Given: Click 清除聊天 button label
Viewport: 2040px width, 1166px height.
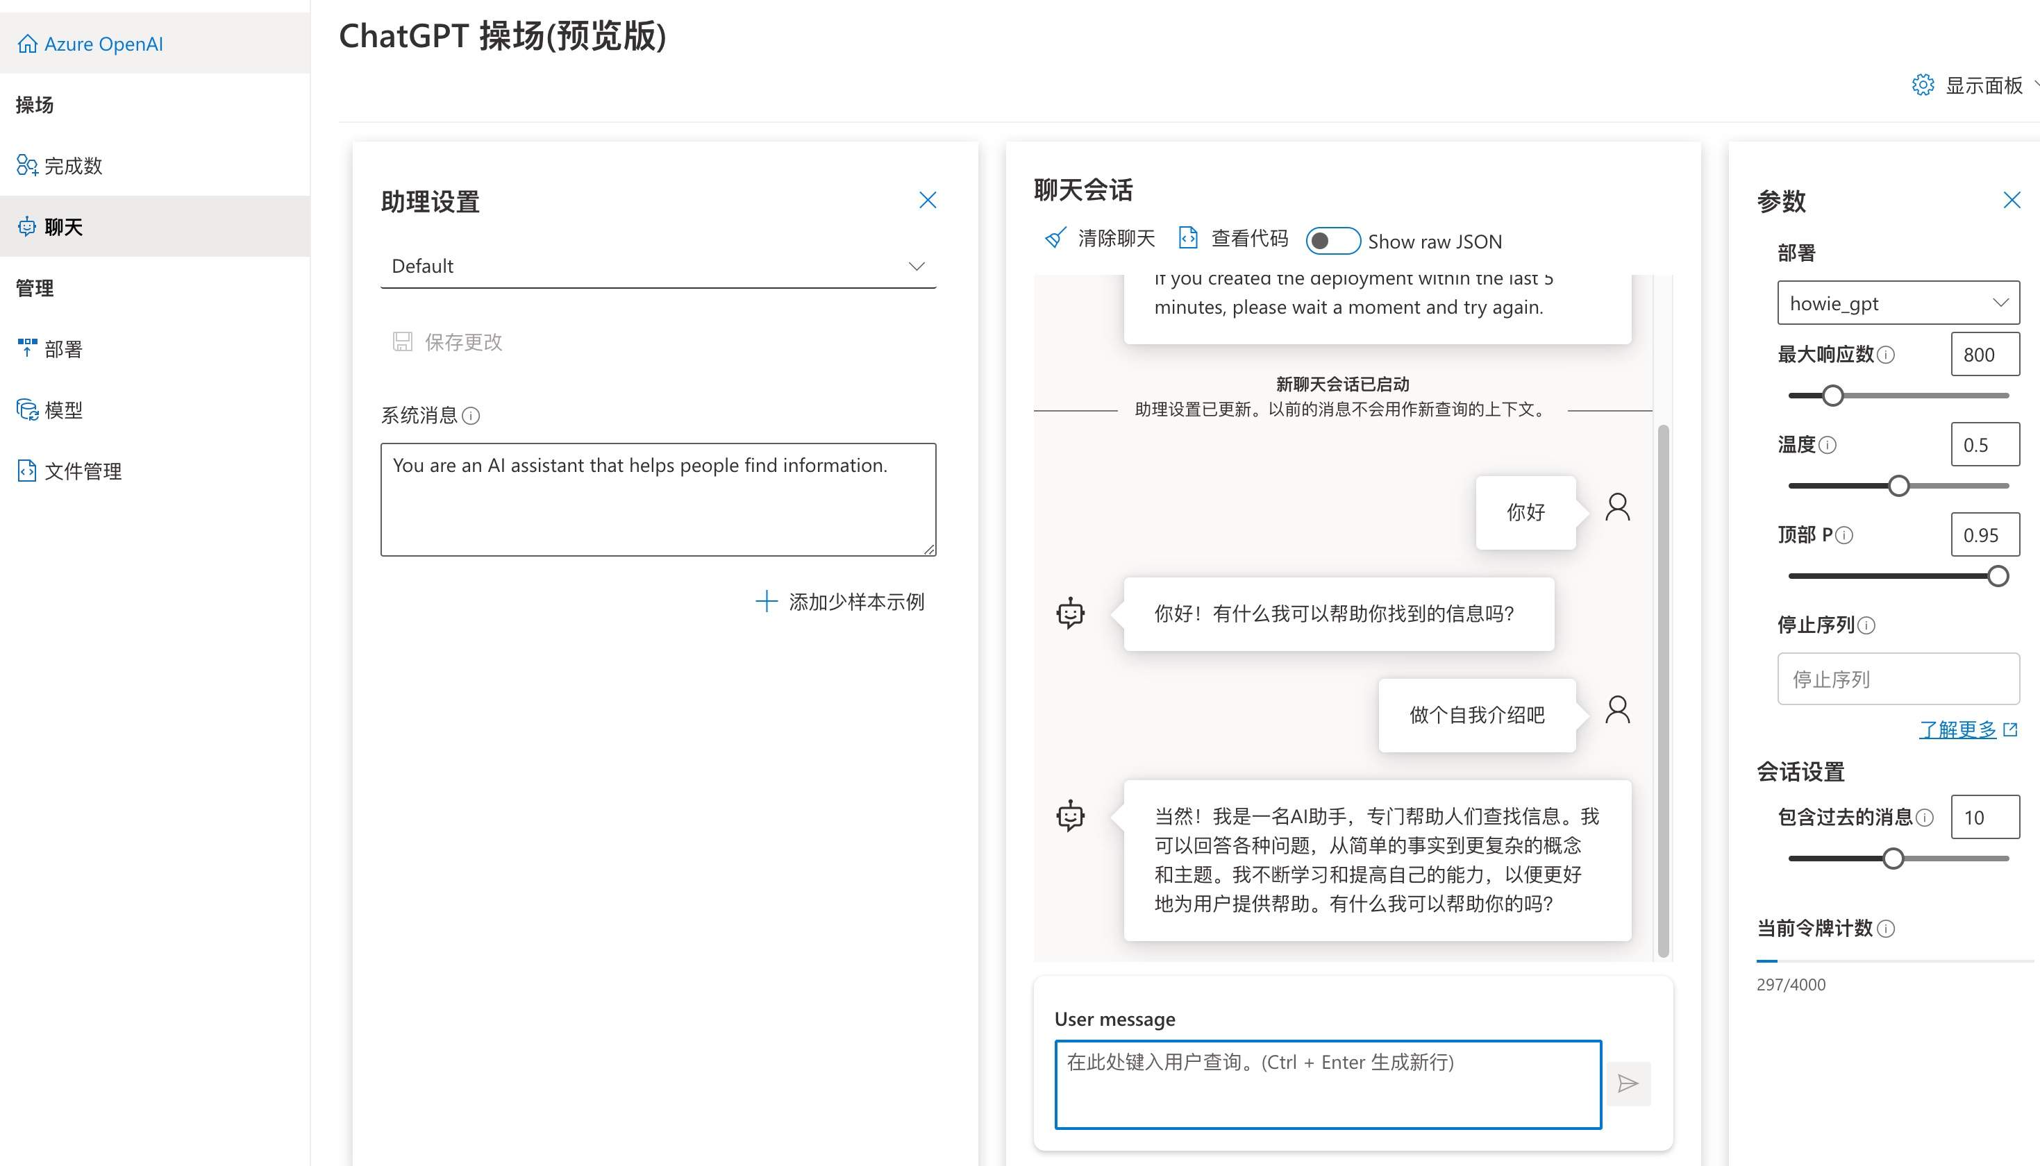Looking at the screenshot, I should [x=1117, y=238].
